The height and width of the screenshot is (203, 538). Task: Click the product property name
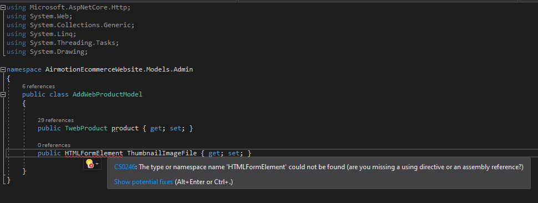pyautogui.click(x=125, y=128)
